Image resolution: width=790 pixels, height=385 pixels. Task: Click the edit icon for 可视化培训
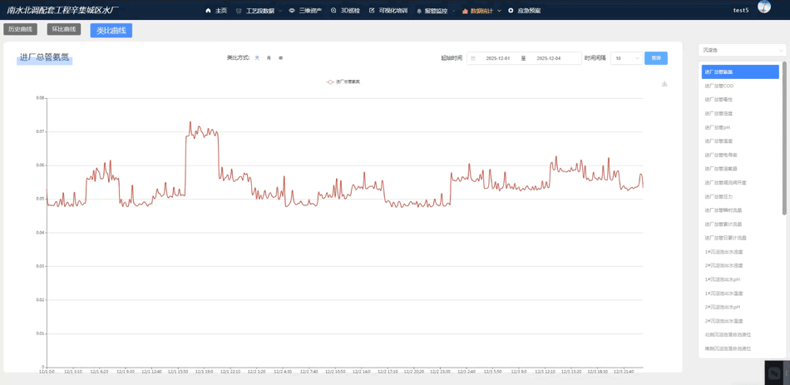pos(372,11)
